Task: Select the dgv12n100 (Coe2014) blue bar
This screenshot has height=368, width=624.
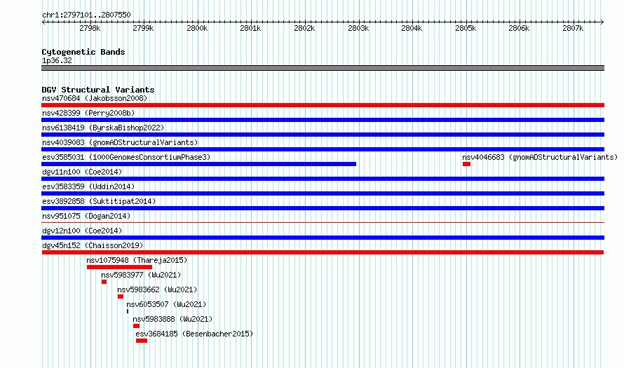Action: 323,238
